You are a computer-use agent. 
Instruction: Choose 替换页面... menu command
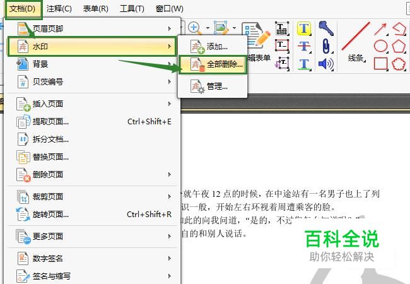click(92, 157)
